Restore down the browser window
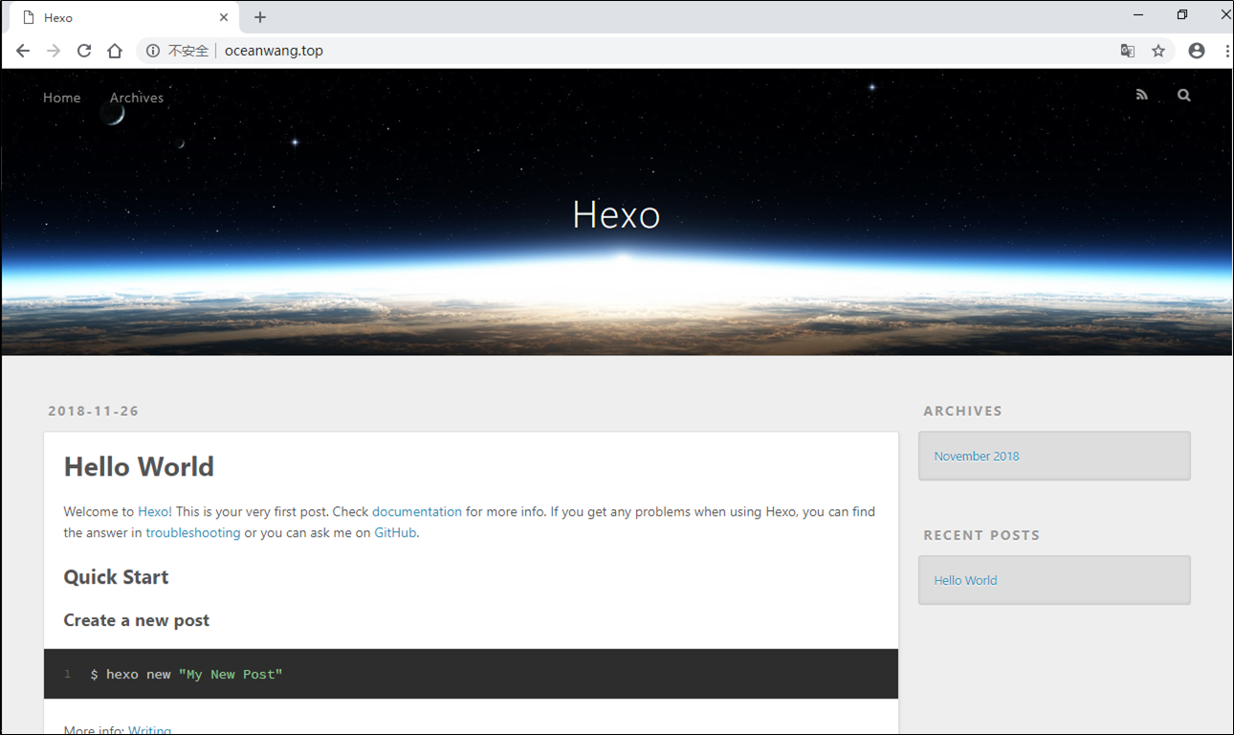The image size is (1234, 735). 1182,15
